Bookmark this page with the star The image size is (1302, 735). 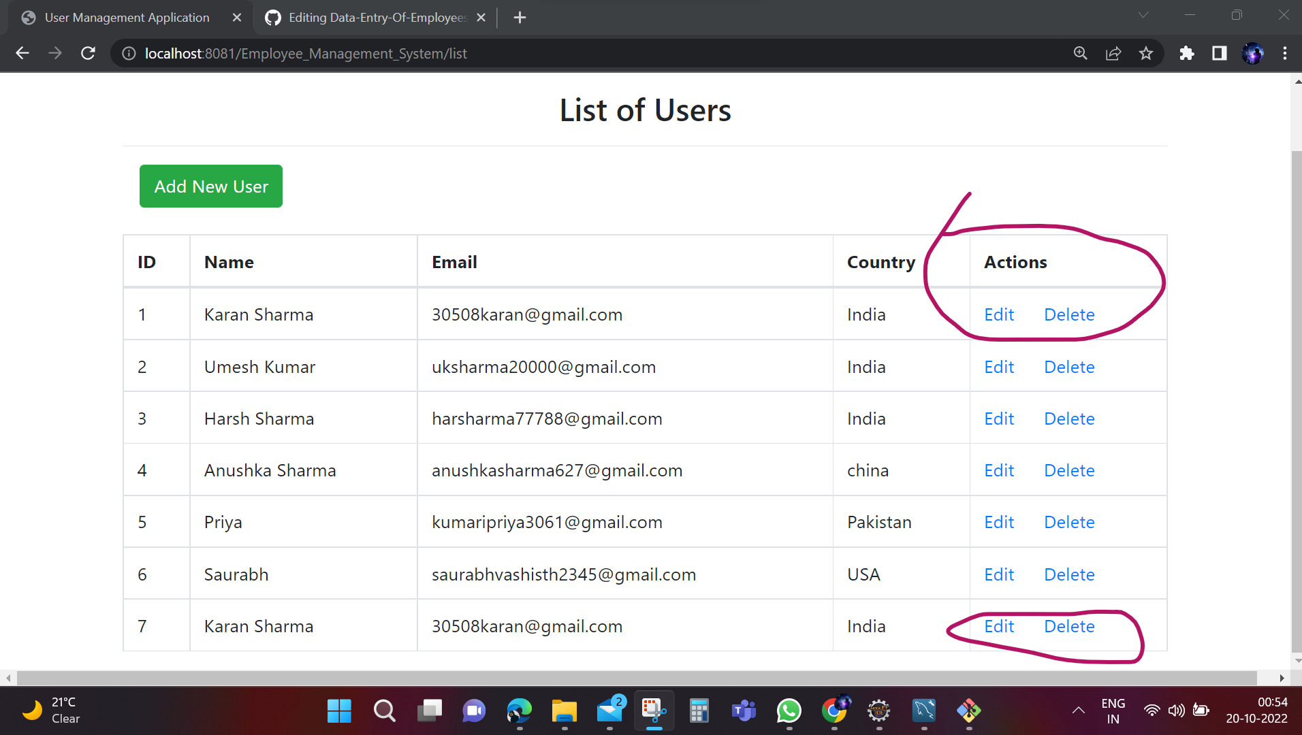point(1146,53)
